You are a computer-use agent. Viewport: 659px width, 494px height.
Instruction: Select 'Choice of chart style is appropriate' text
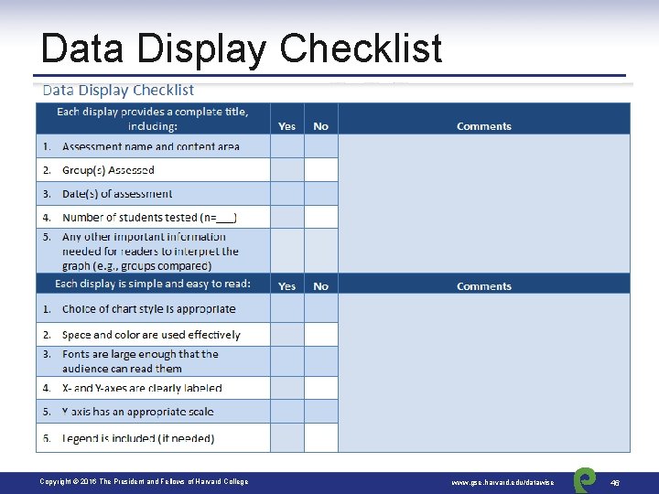point(149,309)
